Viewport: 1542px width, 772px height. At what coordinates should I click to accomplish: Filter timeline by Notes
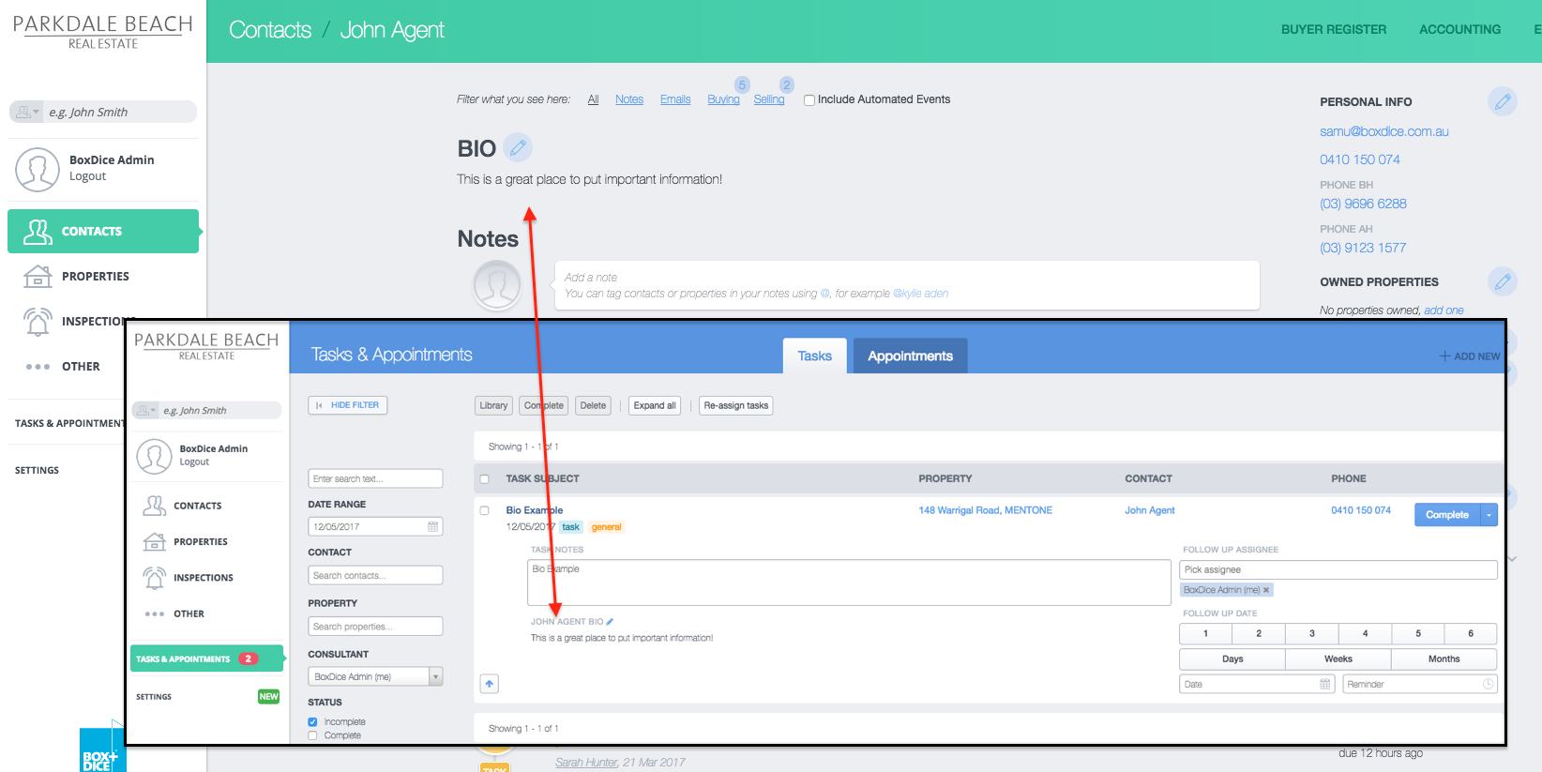pyautogui.click(x=629, y=99)
